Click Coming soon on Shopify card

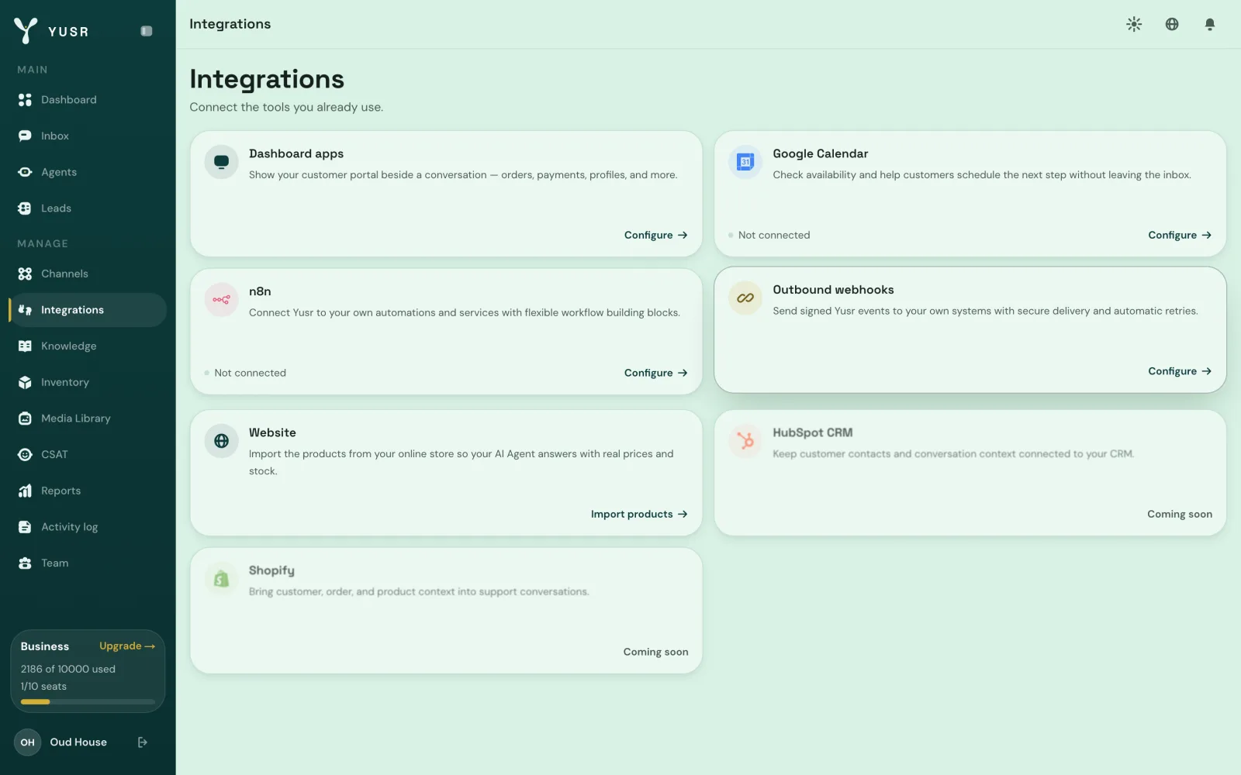(x=655, y=652)
